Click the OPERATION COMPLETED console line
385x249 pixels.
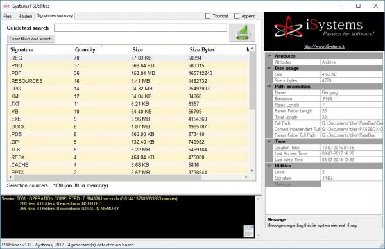coord(90,198)
